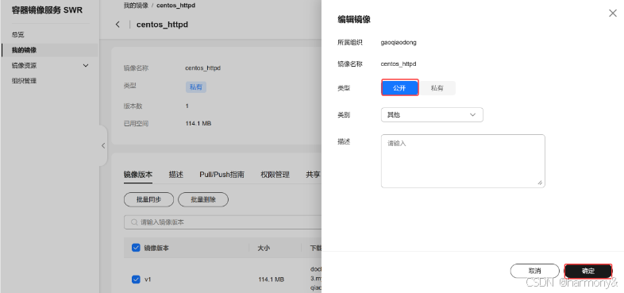Click the 版本数 value 1

coord(187,106)
